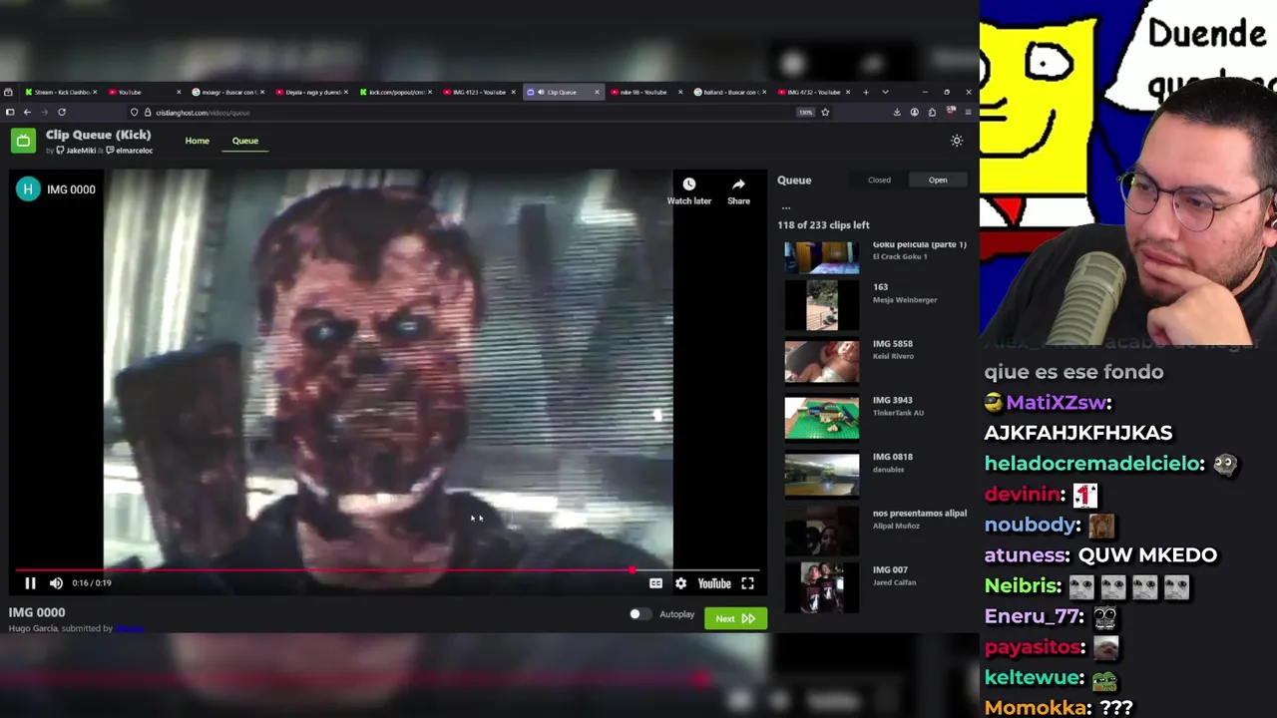Open the queue three-dots menu

click(x=786, y=208)
